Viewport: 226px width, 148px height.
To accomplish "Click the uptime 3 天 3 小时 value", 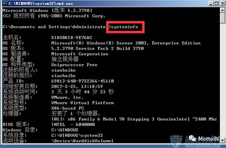I will [82, 92].
